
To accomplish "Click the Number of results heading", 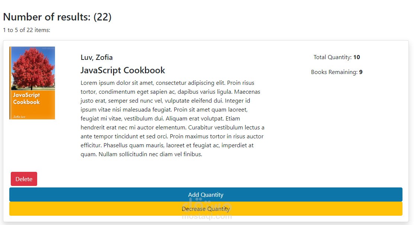I will (x=48, y=17).
